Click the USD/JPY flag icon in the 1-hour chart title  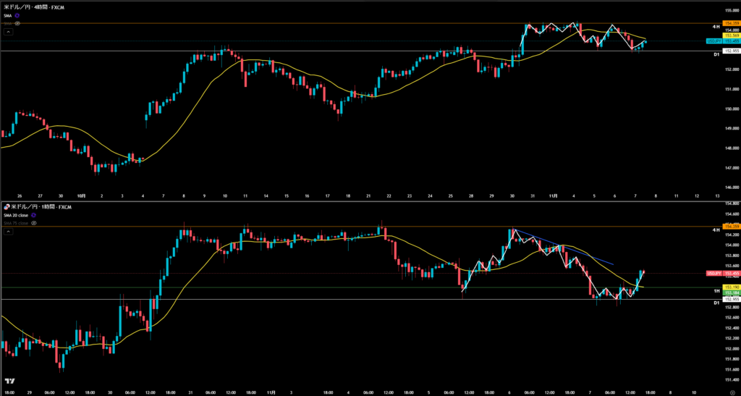point(7,208)
